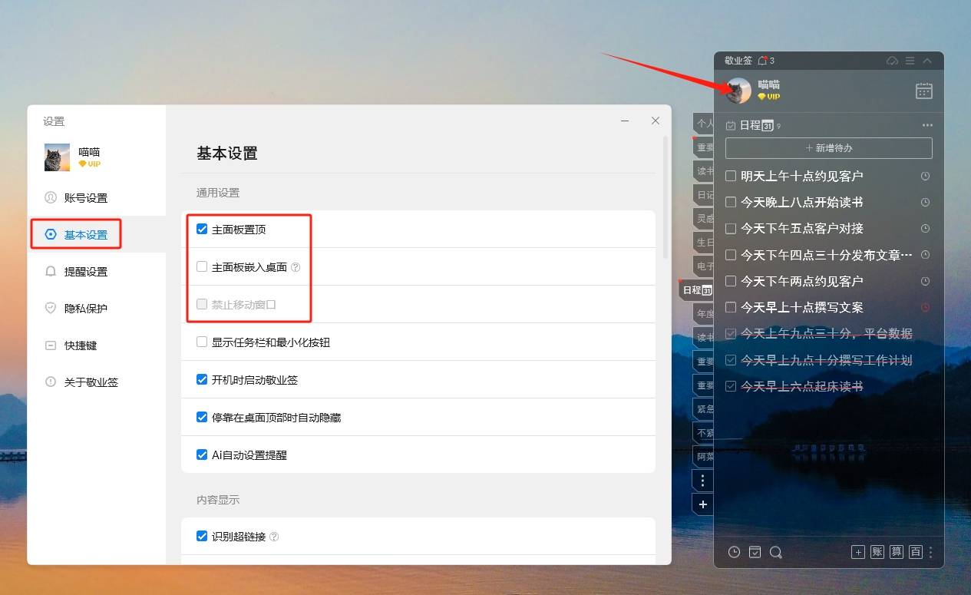This screenshot has width=971, height=595.
Task: Expand more categories via side vertical-dots tab
Action: coord(703,481)
